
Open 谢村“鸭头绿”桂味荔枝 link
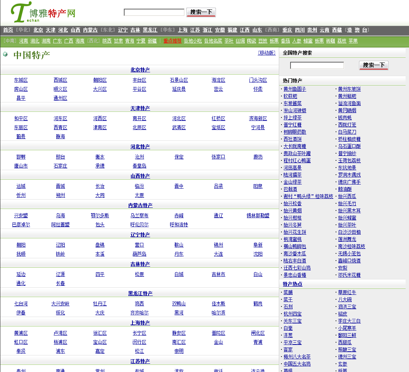[308, 196]
